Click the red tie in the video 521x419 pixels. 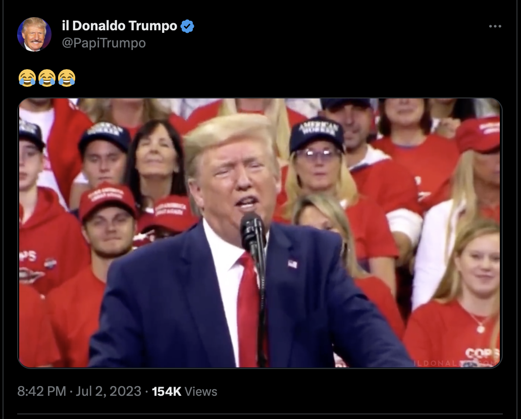click(248, 309)
